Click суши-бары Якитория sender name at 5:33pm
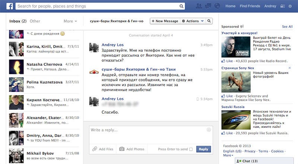Screen dimensions: 298x164 (x=139, y=69)
